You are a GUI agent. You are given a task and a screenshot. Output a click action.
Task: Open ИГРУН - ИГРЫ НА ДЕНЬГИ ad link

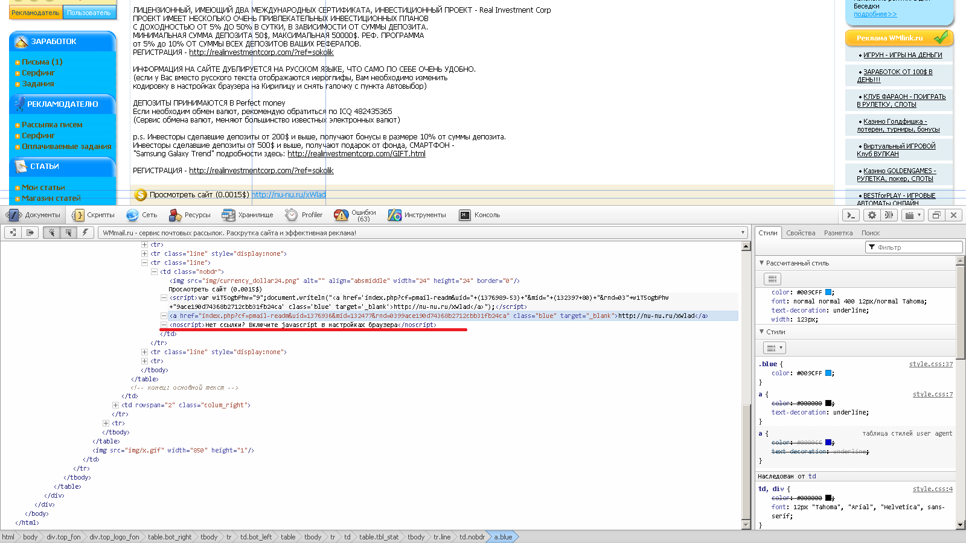pyautogui.click(x=903, y=55)
